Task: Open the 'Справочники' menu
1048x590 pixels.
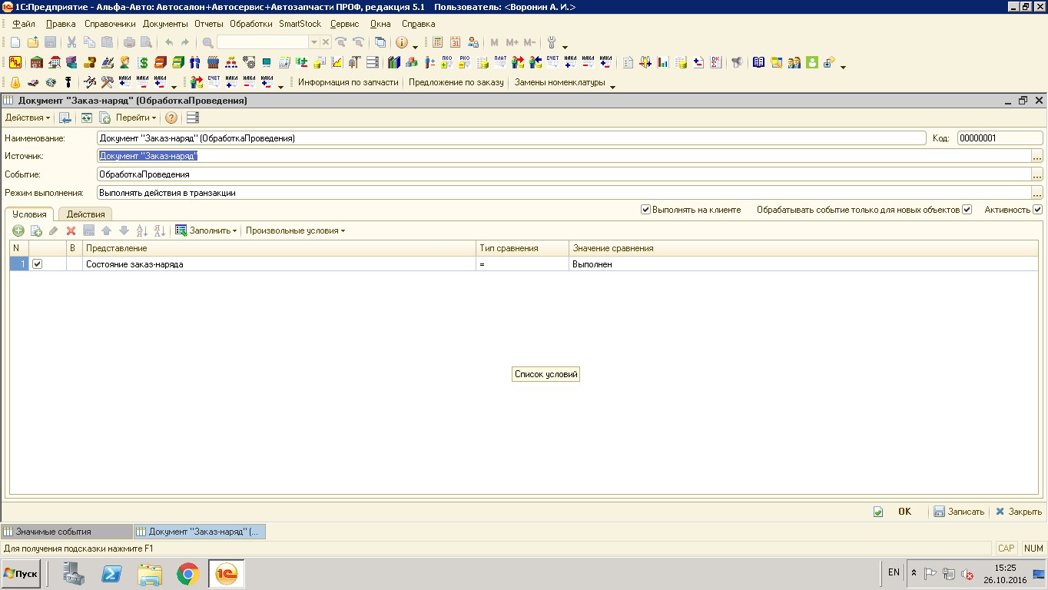Action: [110, 24]
